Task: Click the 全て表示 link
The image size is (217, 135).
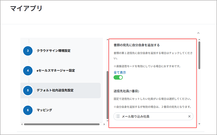Action: click(x=120, y=72)
